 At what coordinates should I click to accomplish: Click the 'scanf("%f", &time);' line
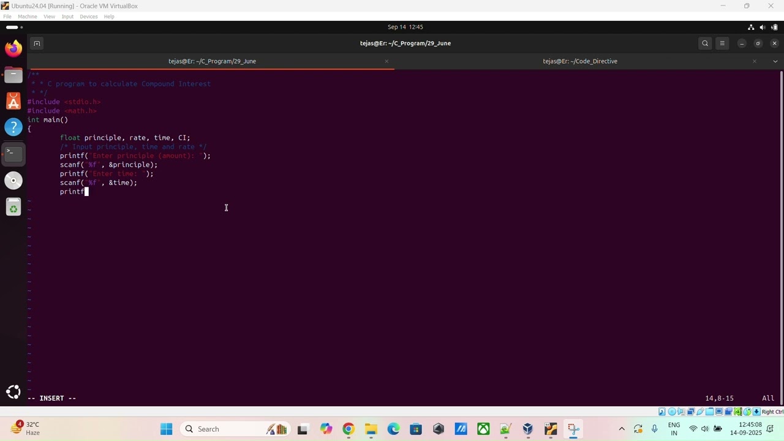[99, 183]
